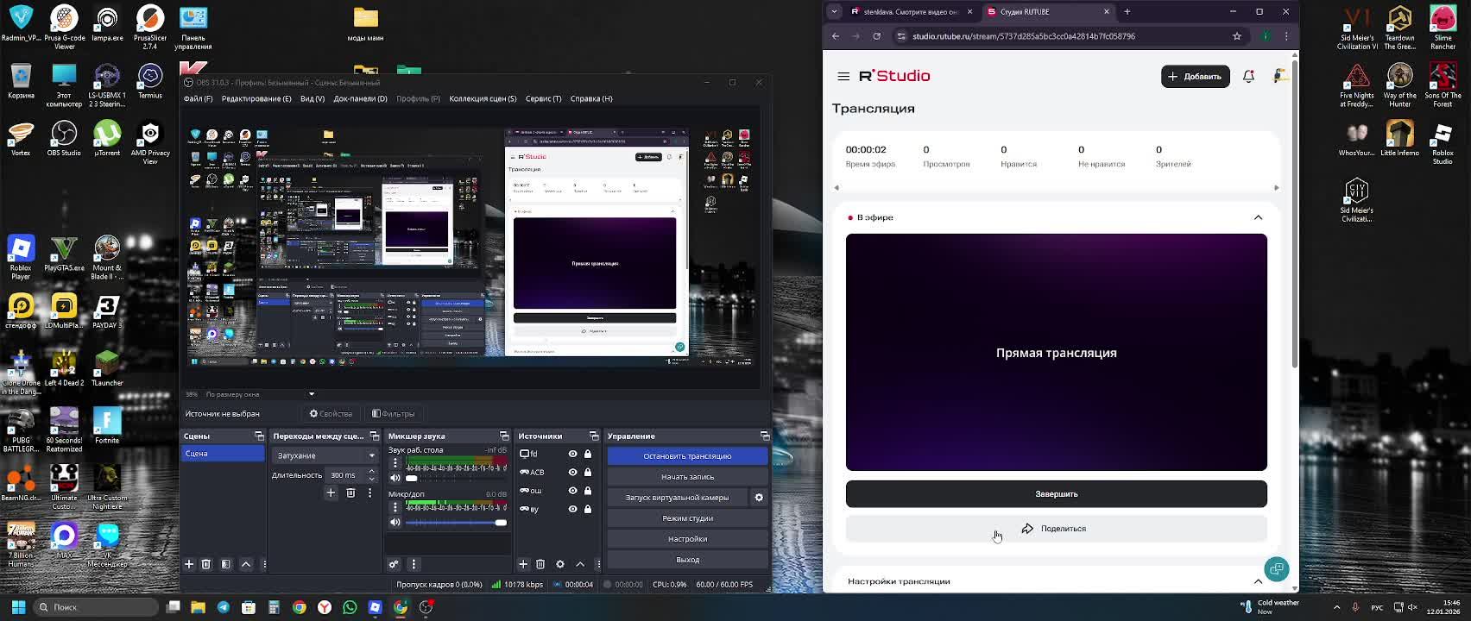Decrease transition duration with down arrow
Image resolution: width=1471 pixels, height=621 pixels.
372,479
